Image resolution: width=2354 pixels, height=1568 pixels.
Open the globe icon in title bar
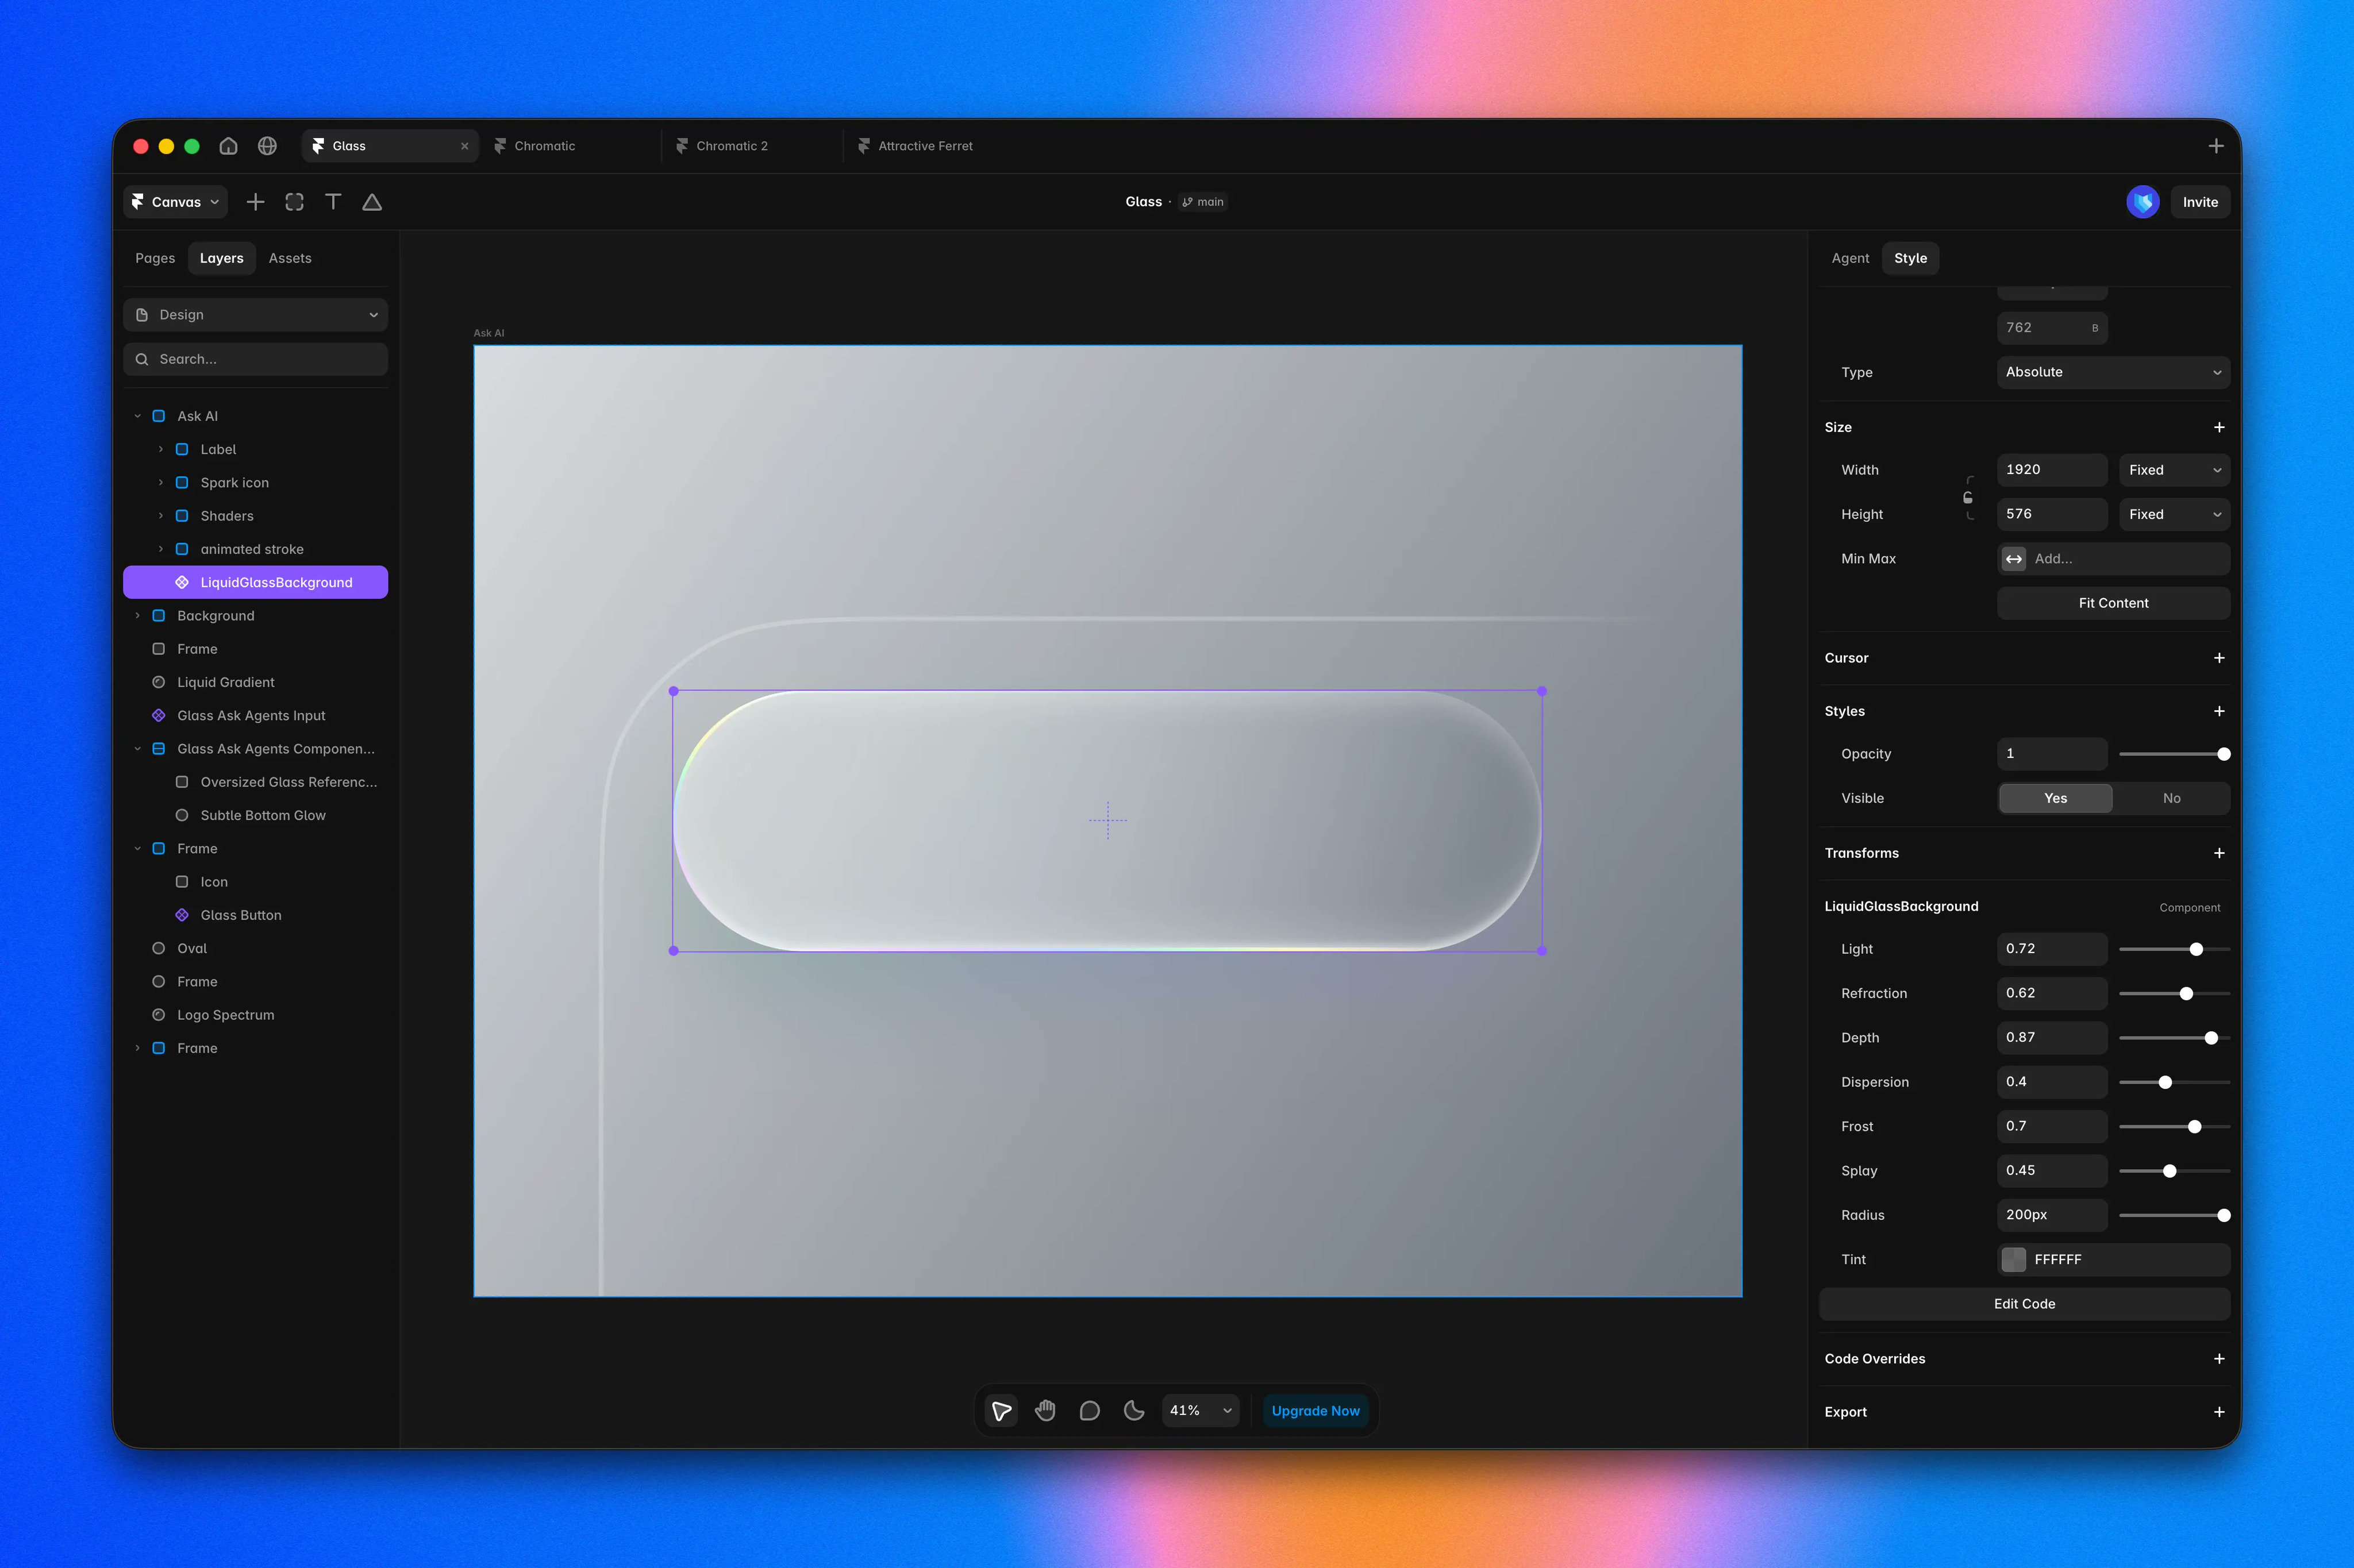[x=267, y=146]
